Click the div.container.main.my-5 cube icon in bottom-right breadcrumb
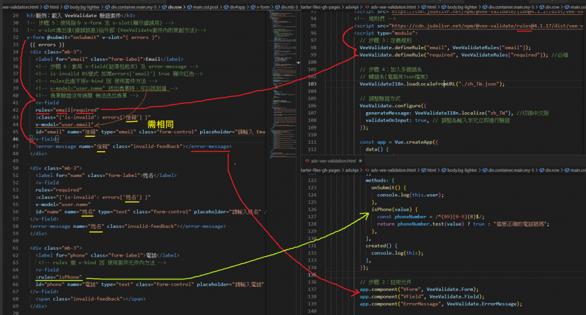This screenshot has height=315, width=586. coord(485,170)
